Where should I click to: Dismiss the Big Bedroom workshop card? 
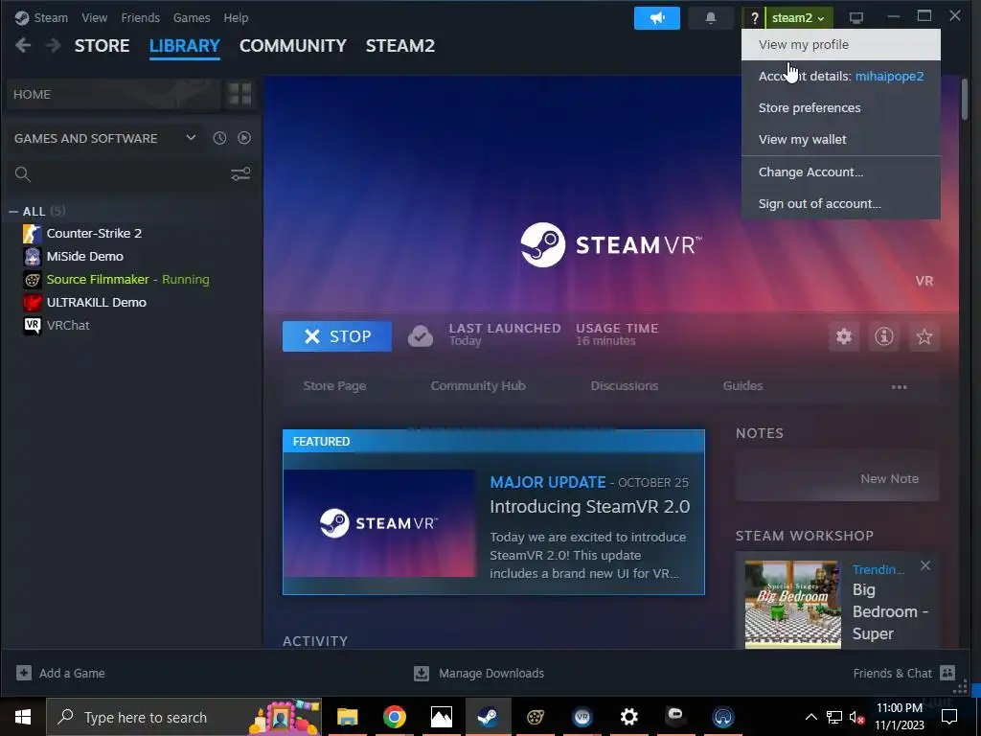coord(925,565)
